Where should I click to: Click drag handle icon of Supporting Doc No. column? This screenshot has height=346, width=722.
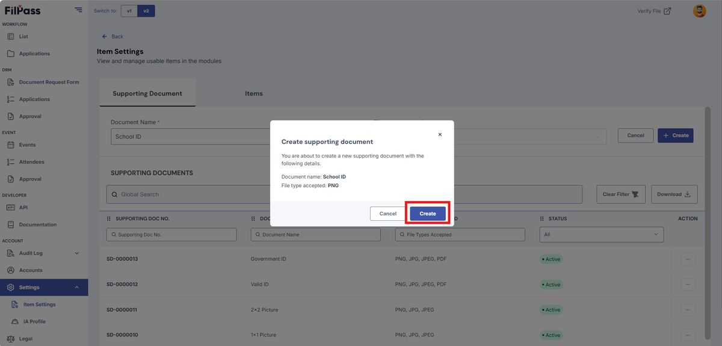click(109, 218)
